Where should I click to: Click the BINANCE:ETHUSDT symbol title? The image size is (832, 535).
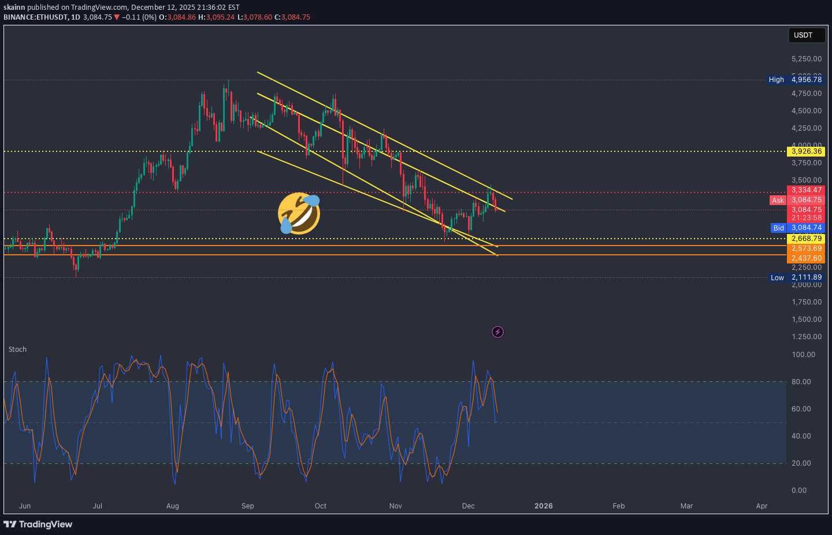pyautogui.click(x=35, y=17)
